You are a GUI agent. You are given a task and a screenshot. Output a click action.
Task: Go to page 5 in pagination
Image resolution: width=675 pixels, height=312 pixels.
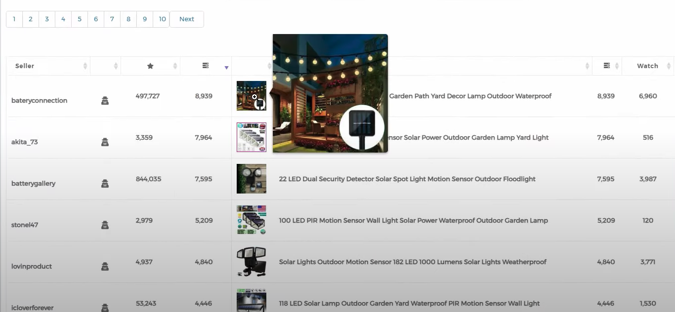[x=80, y=19]
